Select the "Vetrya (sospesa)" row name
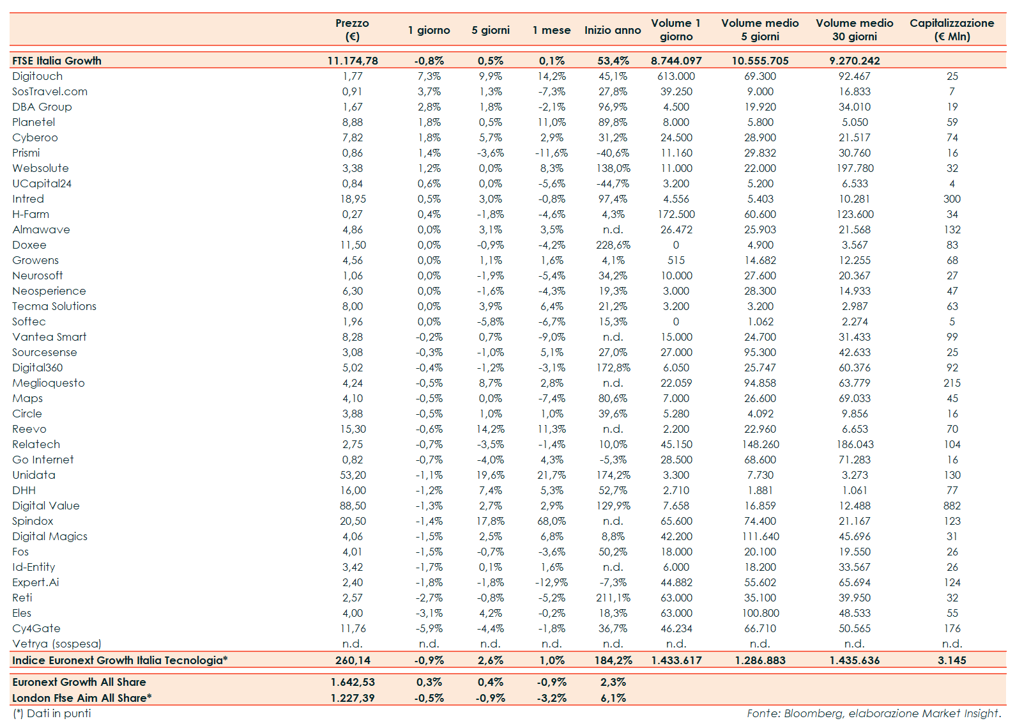The image size is (1015, 721). click(57, 644)
